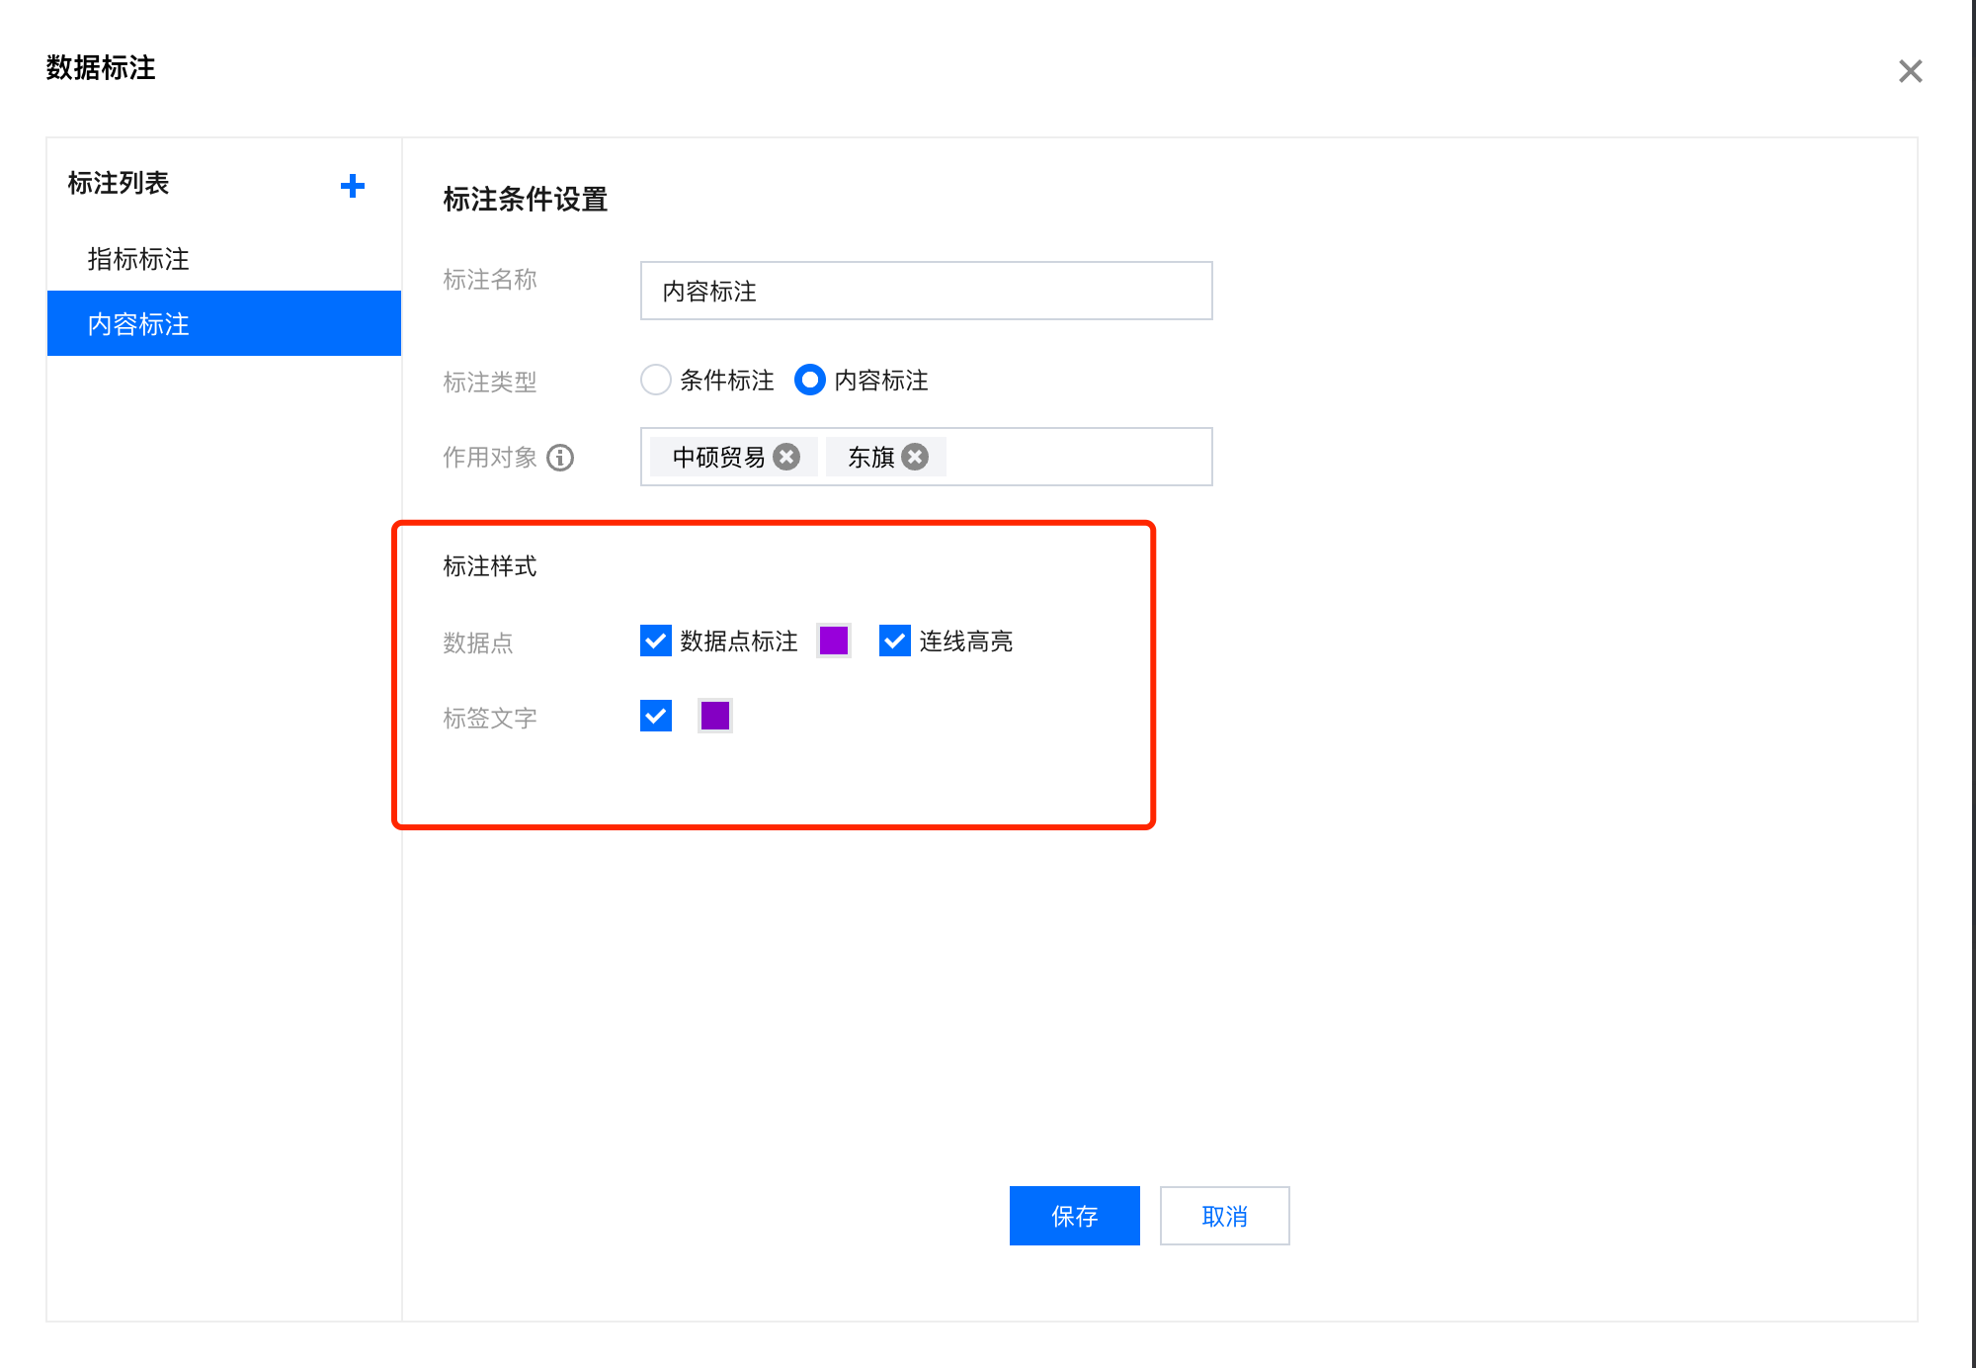The width and height of the screenshot is (1976, 1368).
Task: Disable the 标签文字 checkbox
Action: tap(656, 716)
